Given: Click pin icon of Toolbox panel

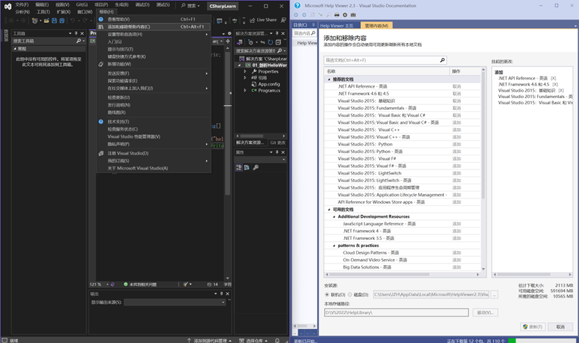Looking at the screenshot, I should click(76, 33).
